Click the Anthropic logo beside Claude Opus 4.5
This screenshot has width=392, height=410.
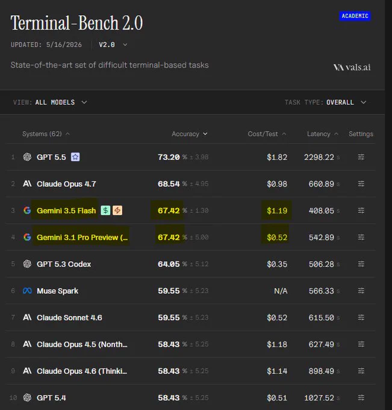27,344
